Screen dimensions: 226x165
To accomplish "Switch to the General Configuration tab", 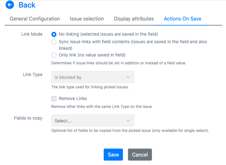I will point(35,19).
